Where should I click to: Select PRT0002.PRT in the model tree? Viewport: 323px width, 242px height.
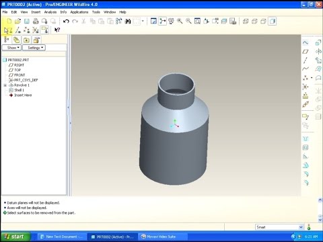tap(18, 60)
